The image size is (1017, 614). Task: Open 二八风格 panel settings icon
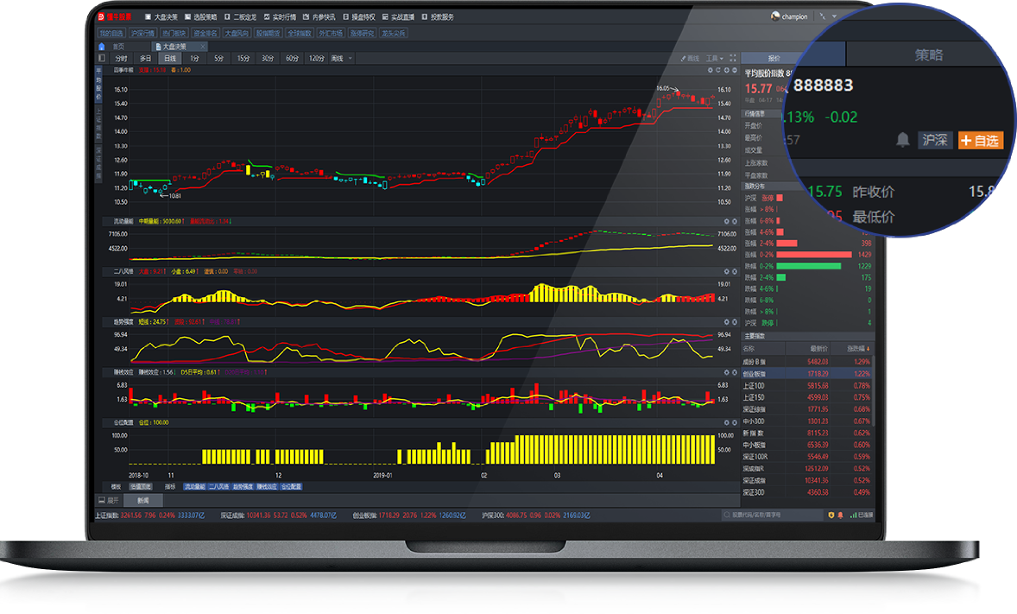726,271
